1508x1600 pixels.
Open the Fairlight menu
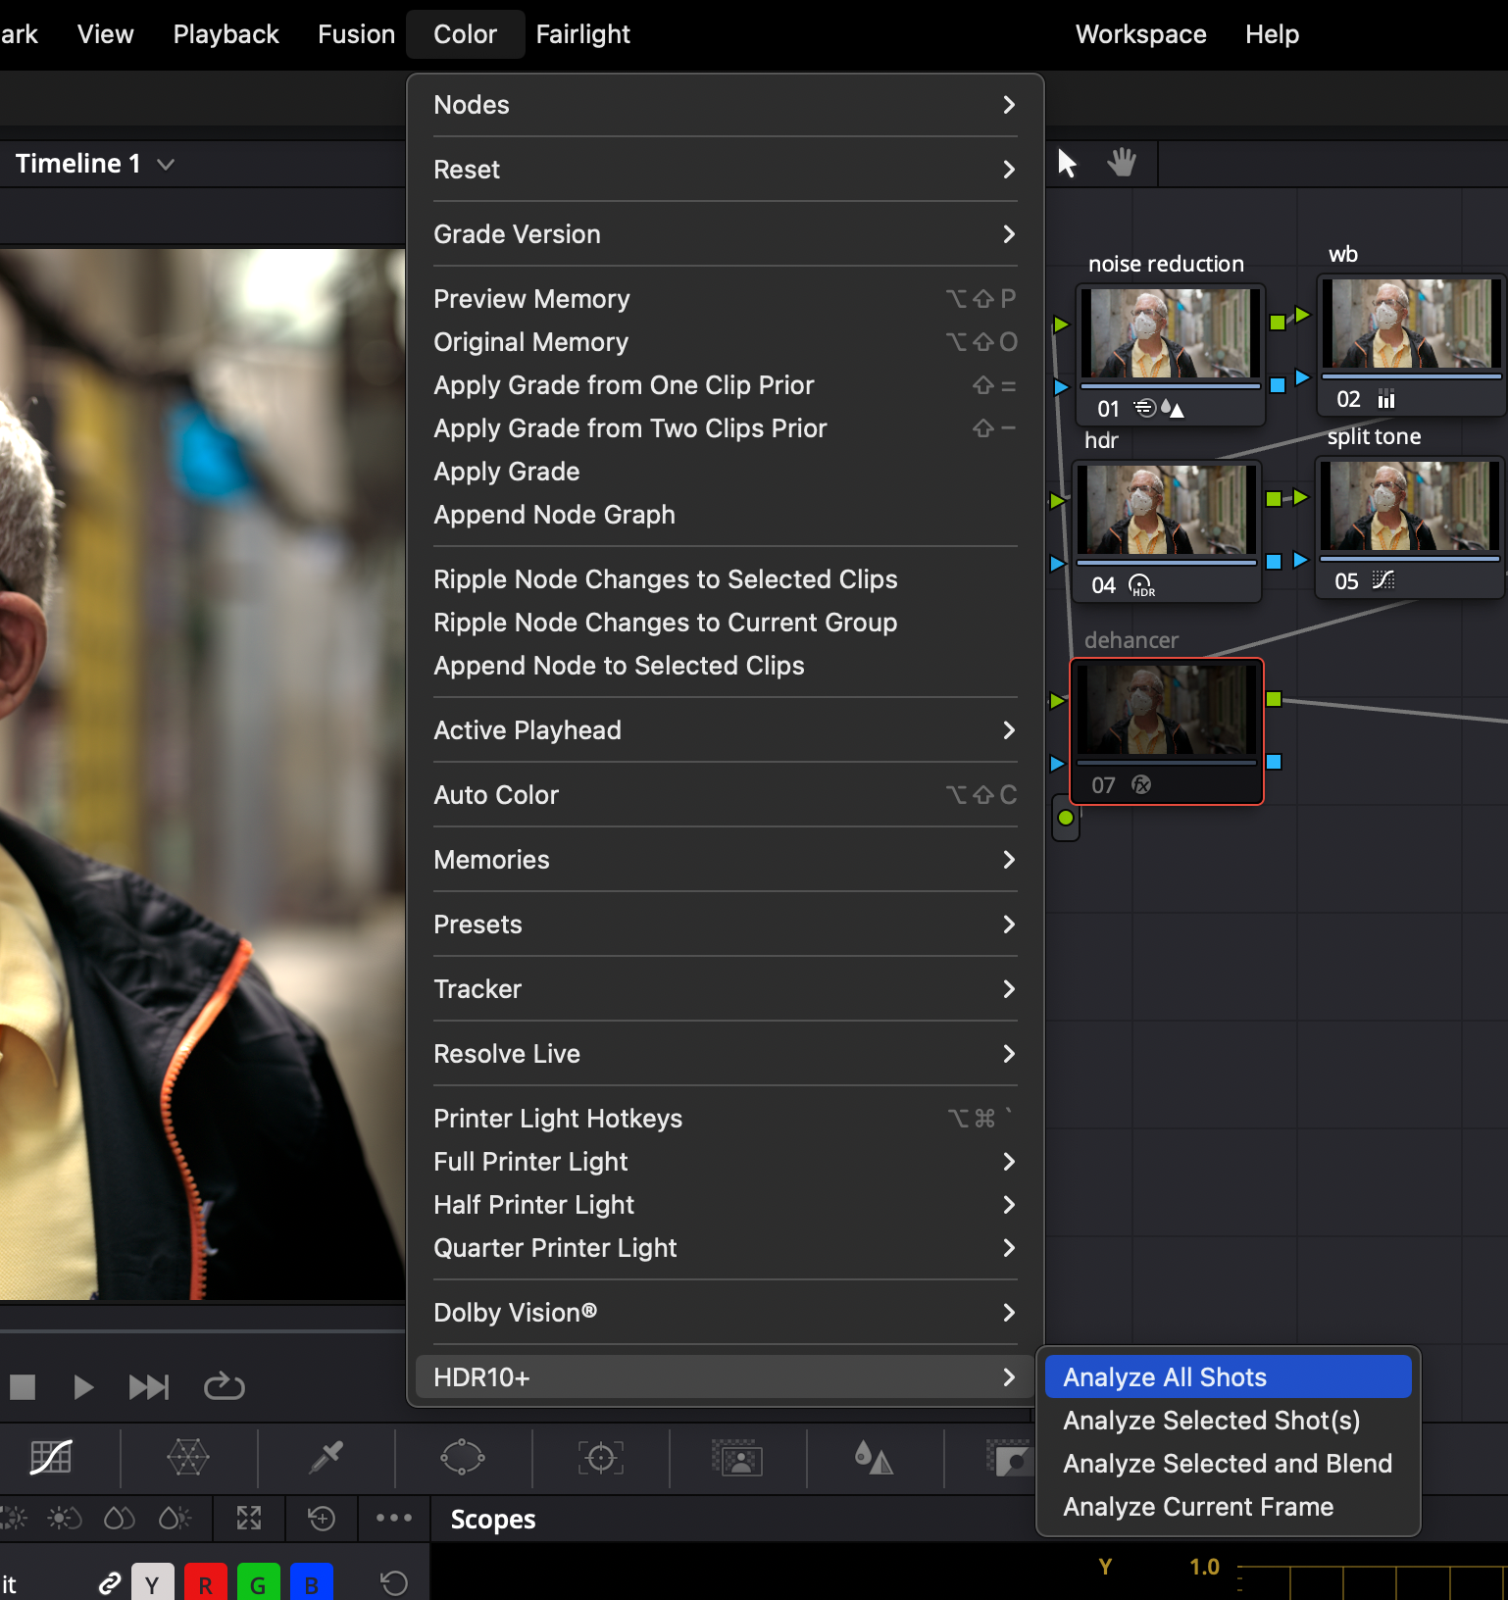pos(582,34)
